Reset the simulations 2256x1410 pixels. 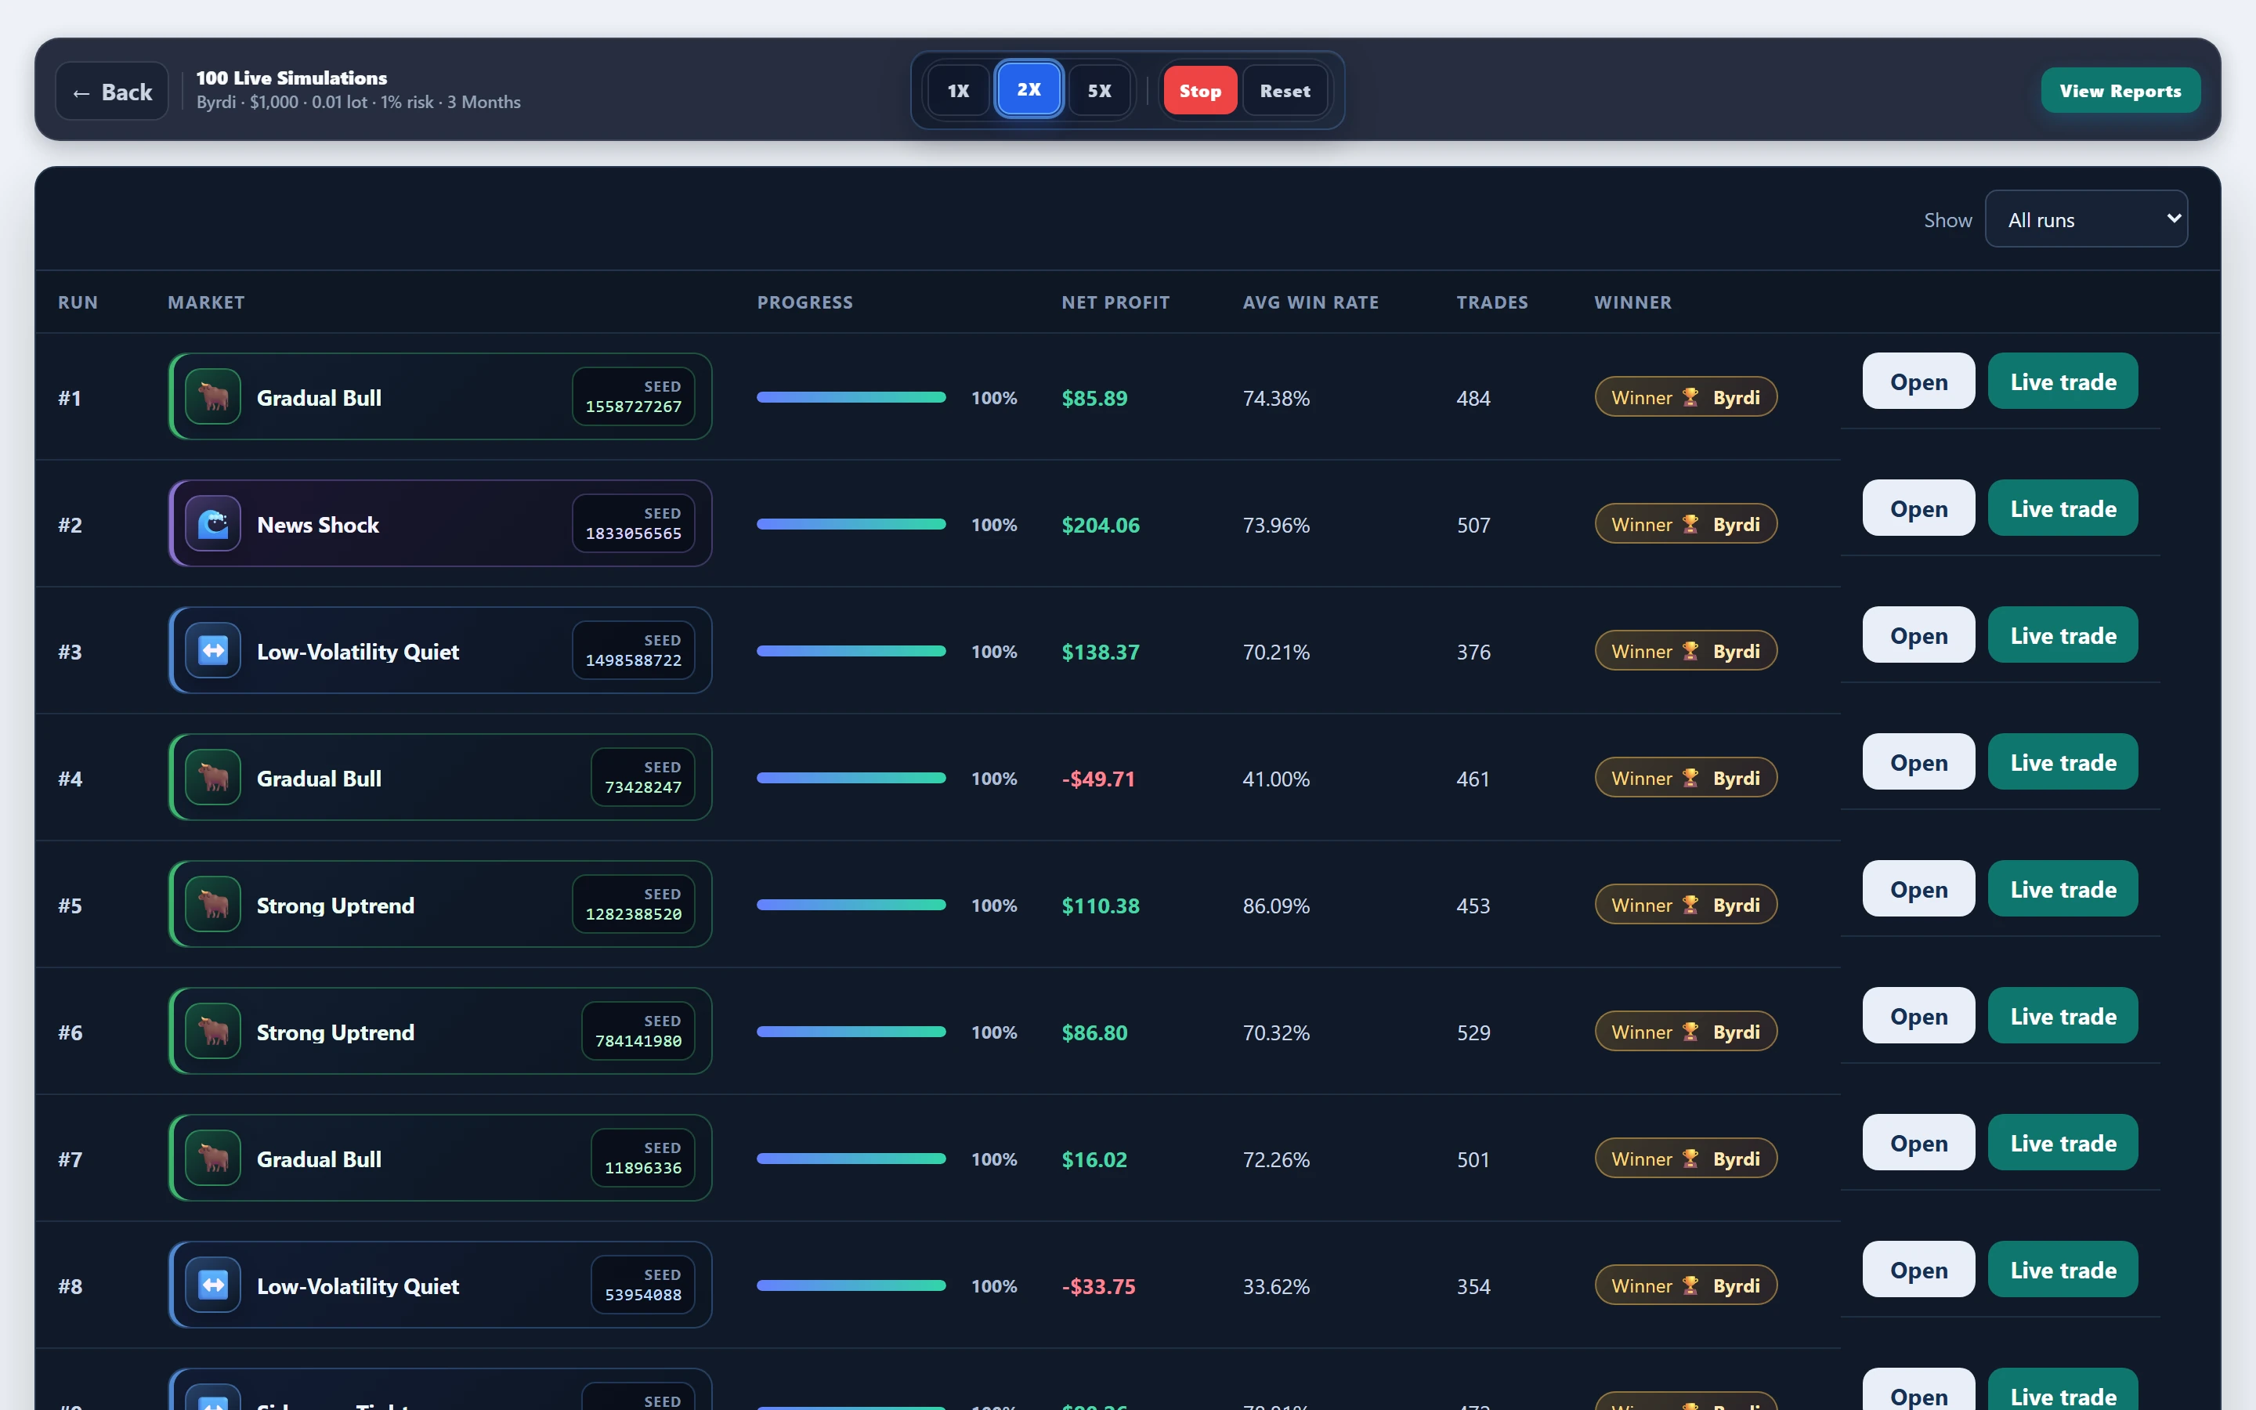(x=1285, y=90)
